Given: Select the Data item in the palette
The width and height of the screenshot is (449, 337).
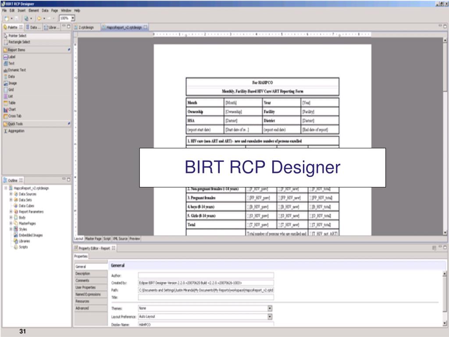Looking at the screenshot, I should 9,76.
